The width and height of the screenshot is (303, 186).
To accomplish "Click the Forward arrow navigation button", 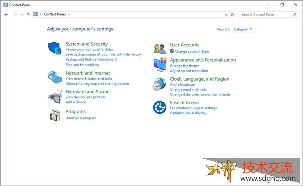I will click(15, 14).
